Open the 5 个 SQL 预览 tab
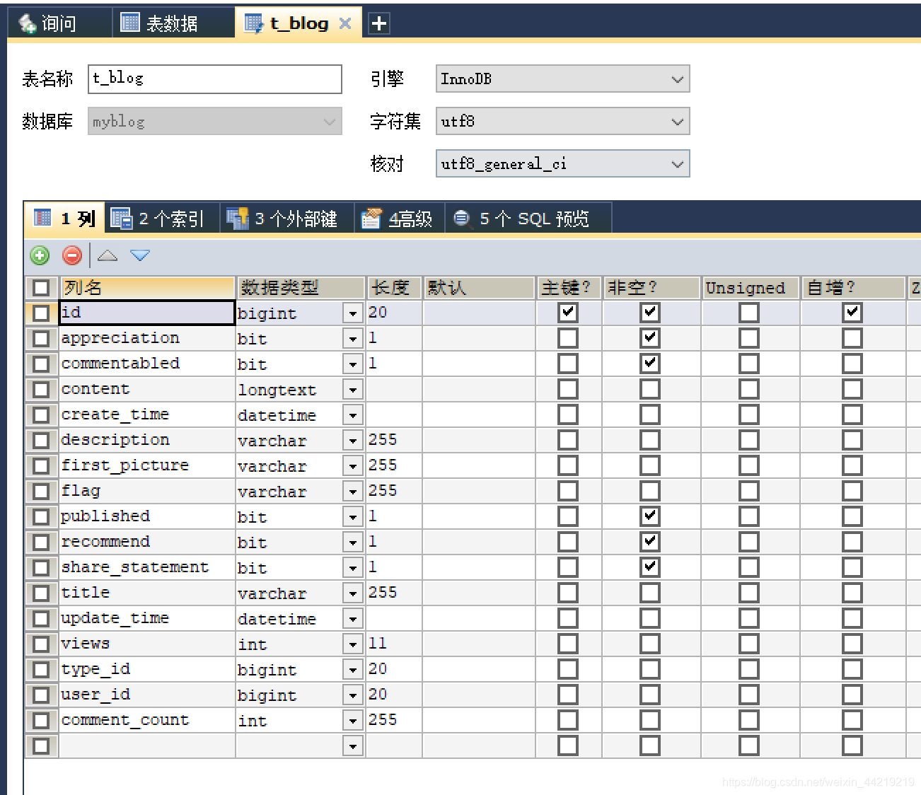This screenshot has height=795, width=921. tap(528, 219)
